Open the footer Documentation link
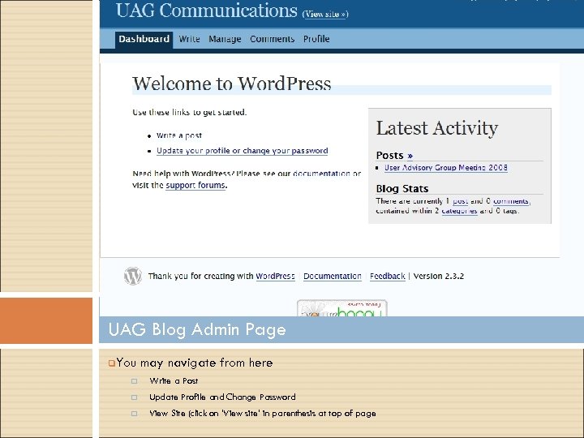 click(333, 277)
